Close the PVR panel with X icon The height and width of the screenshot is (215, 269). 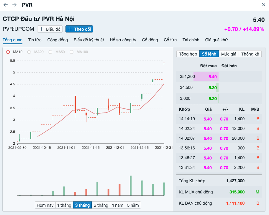[263, 5]
